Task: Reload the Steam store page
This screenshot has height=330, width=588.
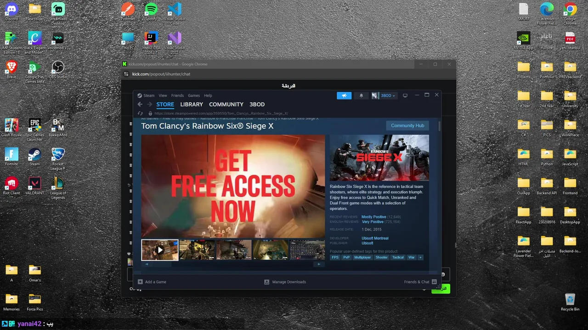Action: point(140,113)
